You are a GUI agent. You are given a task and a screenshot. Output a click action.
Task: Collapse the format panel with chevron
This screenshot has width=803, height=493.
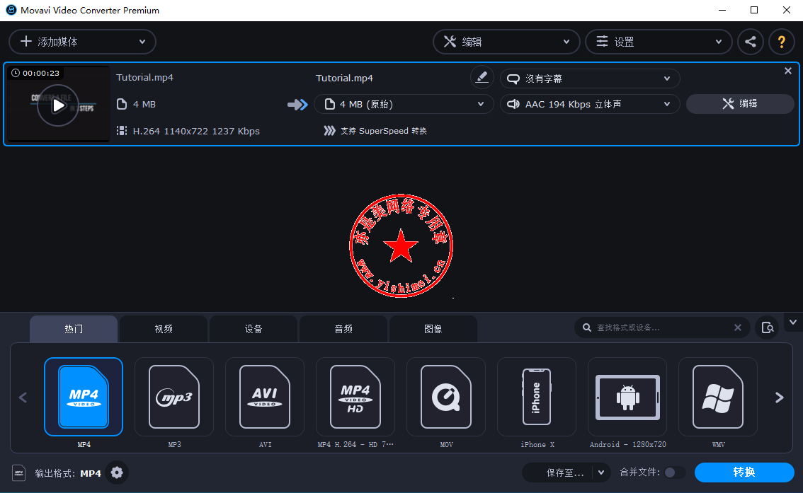pos(793,323)
